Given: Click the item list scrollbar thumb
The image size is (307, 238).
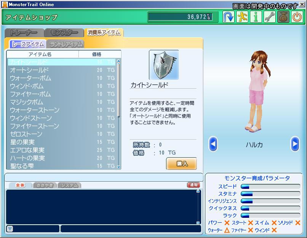Looking at the screenshot, I should tap(118, 91).
